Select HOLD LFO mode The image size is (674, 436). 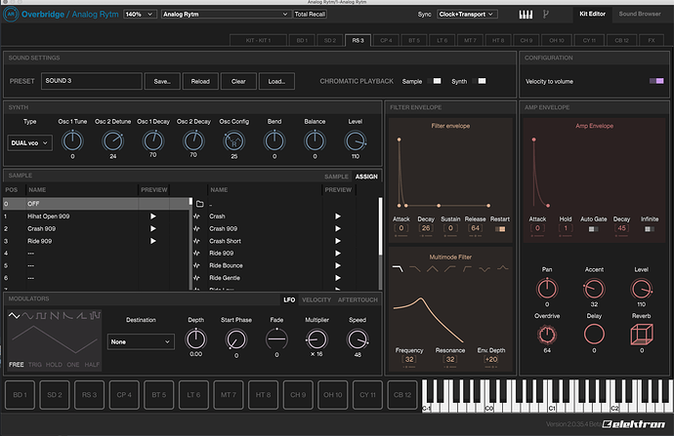click(x=54, y=365)
